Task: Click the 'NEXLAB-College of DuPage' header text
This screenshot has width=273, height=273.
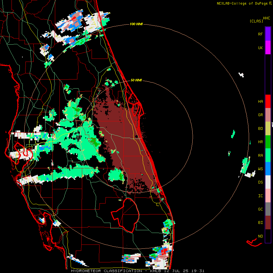Action: tap(242, 3)
